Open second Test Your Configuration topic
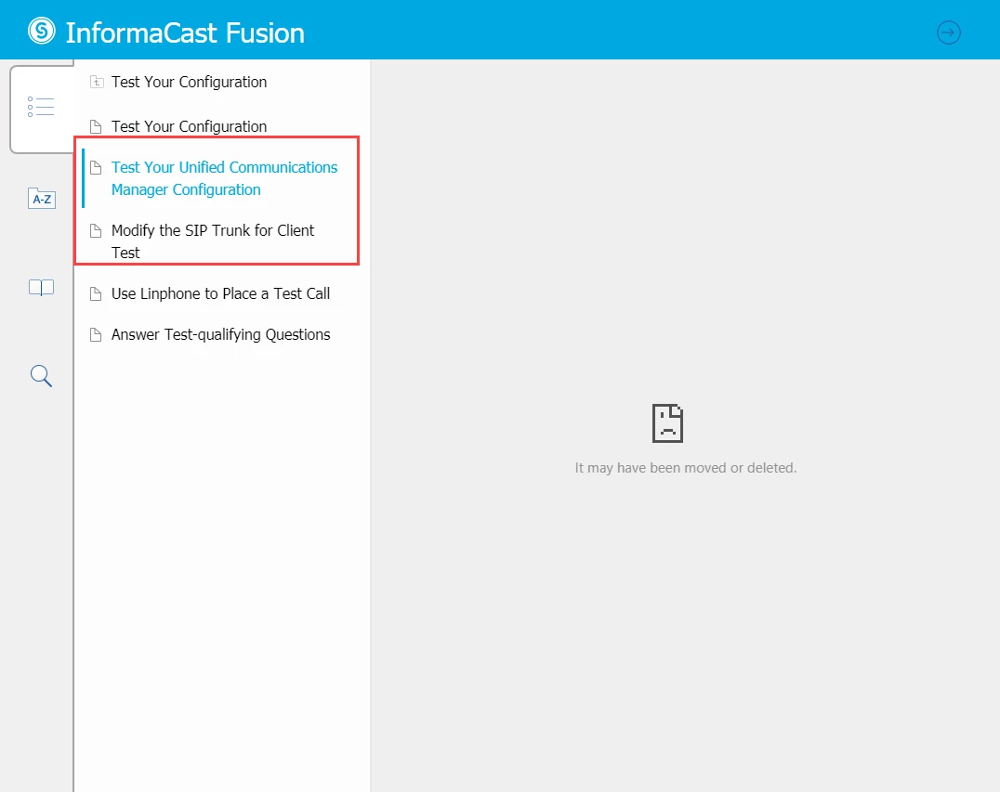 click(189, 127)
